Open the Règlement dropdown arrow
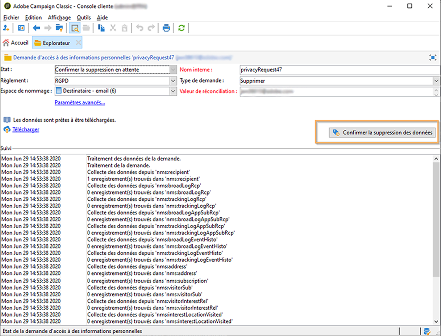441x336 pixels. [x=173, y=81]
